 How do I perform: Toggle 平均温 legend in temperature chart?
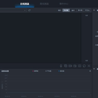pos(48,71)
